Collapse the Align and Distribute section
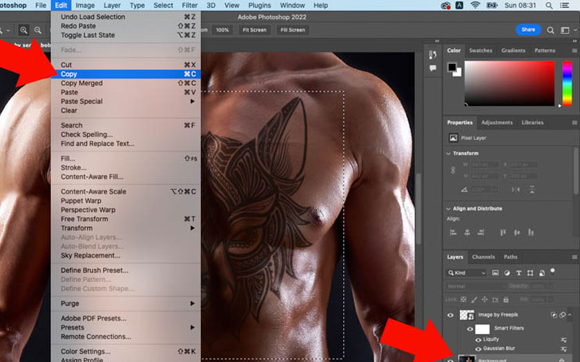Image resolution: width=580 pixels, height=362 pixels. [448, 209]
